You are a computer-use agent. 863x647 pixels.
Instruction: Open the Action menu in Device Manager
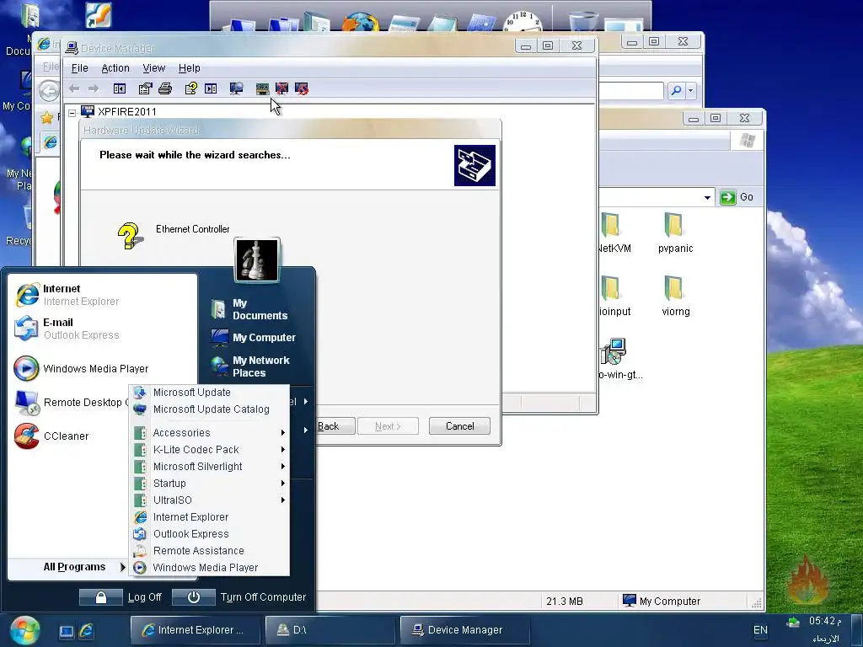[x=115, y=68]
